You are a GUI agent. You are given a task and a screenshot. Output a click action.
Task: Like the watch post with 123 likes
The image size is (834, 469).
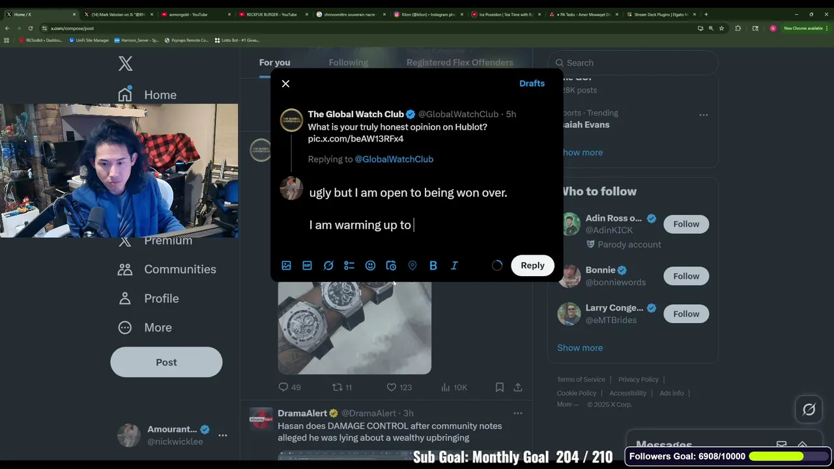(399, 388)
